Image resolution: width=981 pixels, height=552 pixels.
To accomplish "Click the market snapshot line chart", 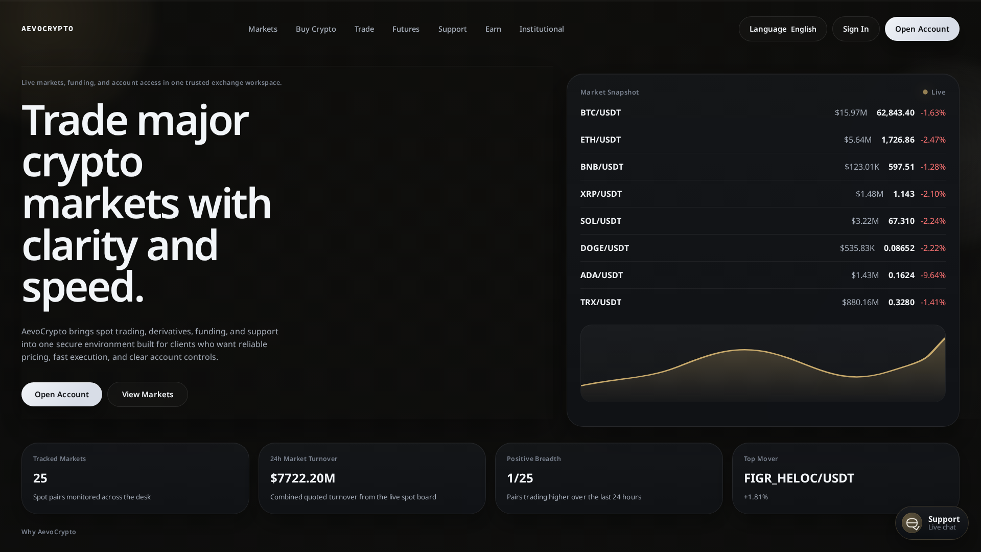I will pyautogui.click(x=763, y=363).
